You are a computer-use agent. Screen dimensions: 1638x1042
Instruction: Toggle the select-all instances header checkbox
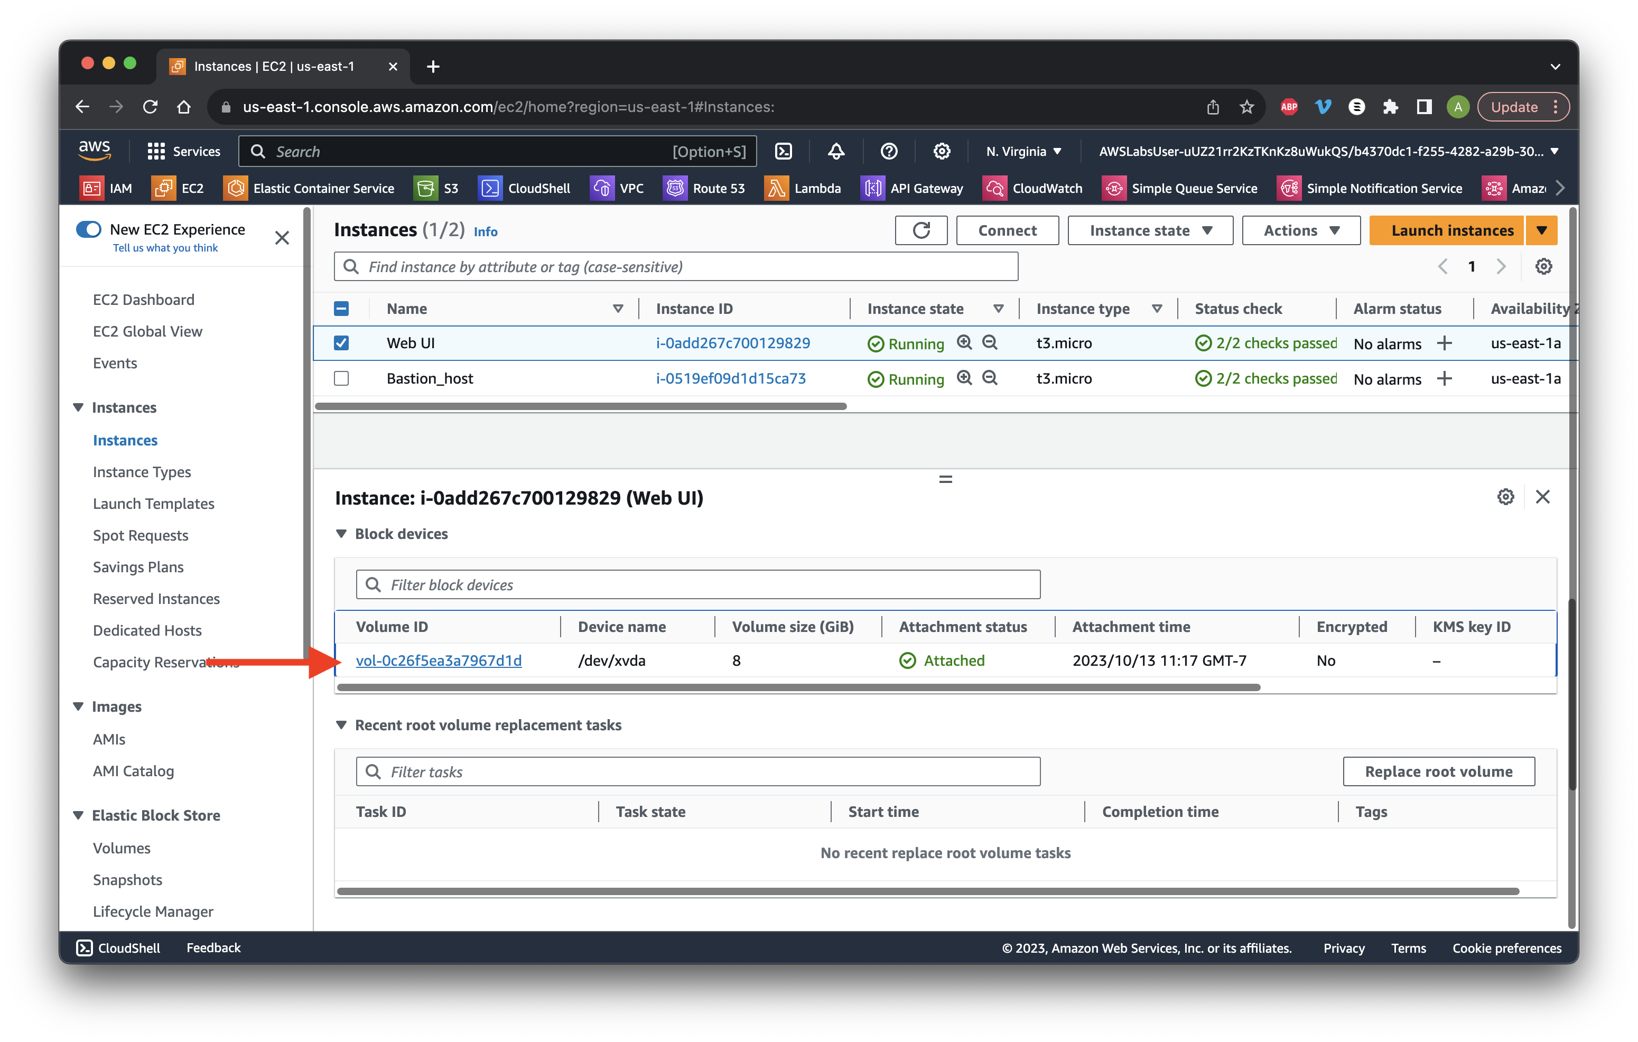pyautogui.click(x=341, y=309)
